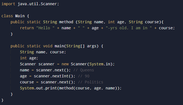Click the return keyword
Screen dimensions: 183x105
27,28
